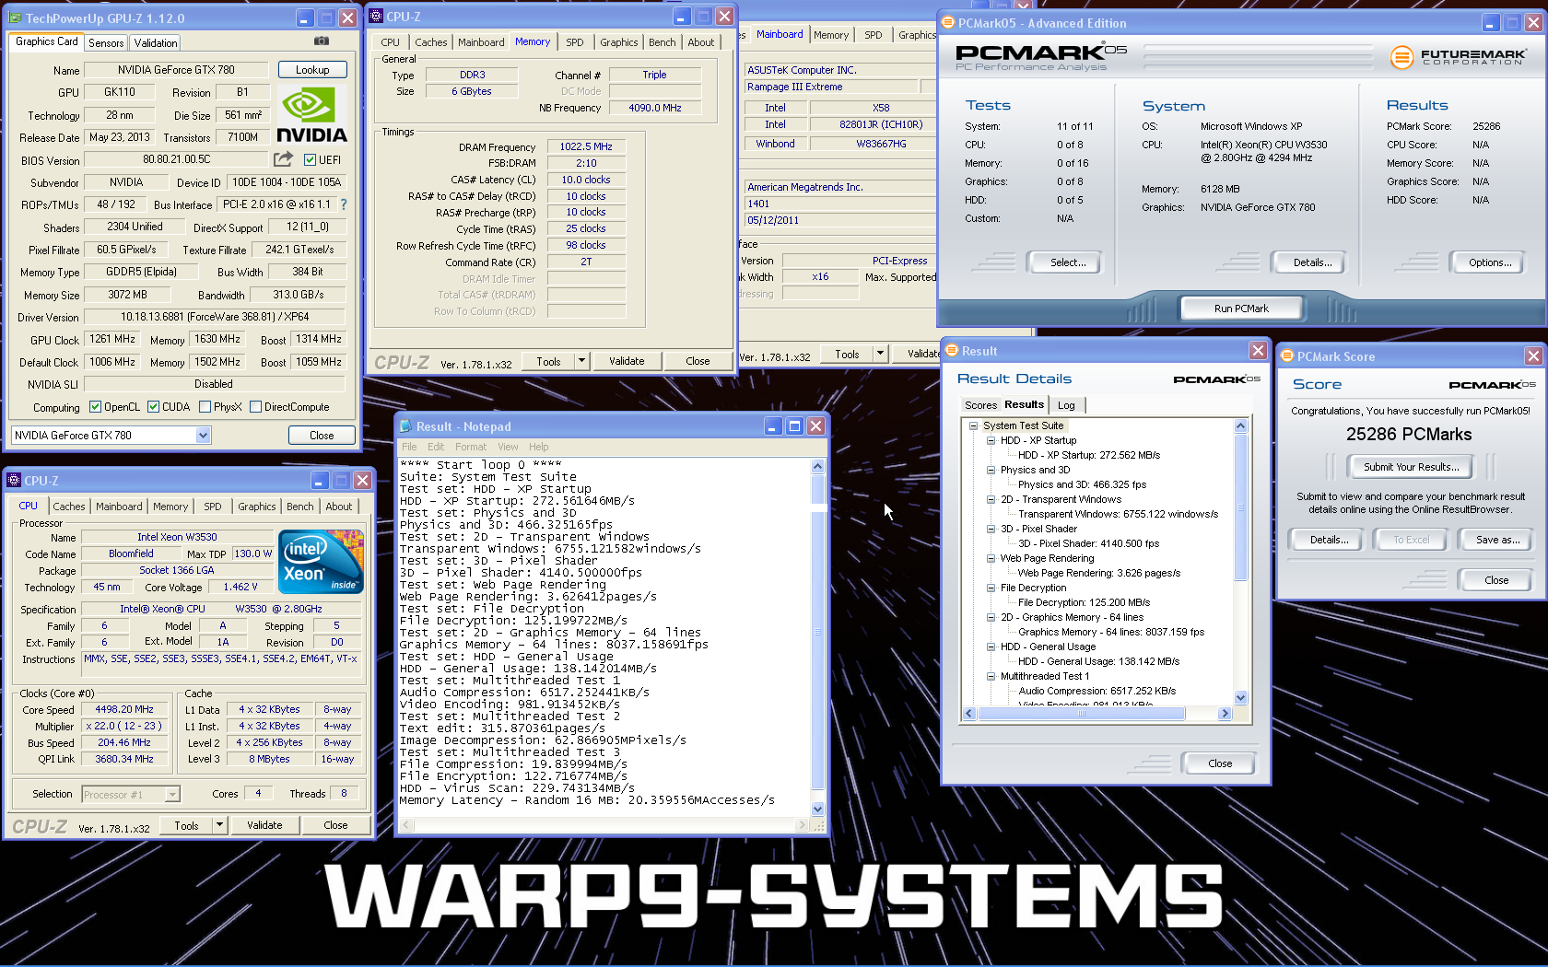Toggle the CUDA checkbox

[154, 407]
